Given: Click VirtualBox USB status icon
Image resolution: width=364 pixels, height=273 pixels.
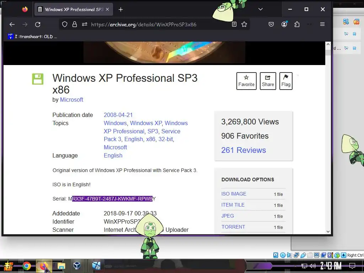Looking at the screenshot, I should (x=303, y=255).
